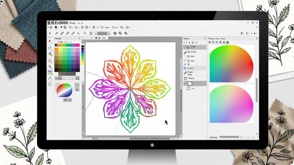Select the rainbow color-sphere tool in toolbox
Viewport: 294px width, 165px height.
tap(50, 54)
